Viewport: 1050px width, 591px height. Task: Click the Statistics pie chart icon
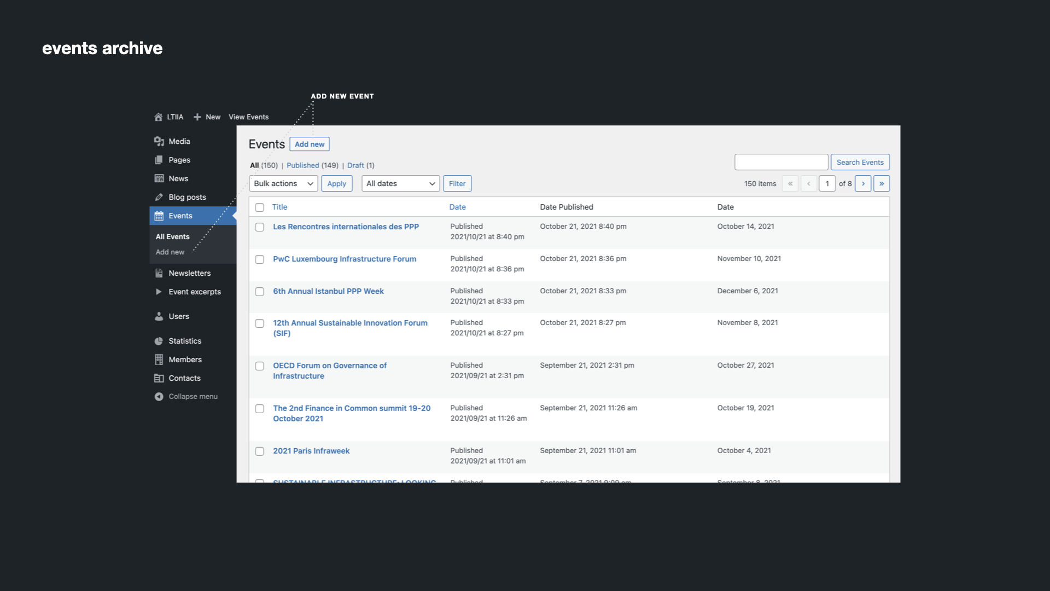[x=159, y=341]
